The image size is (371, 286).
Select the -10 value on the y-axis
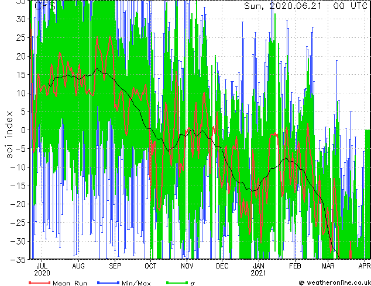pyautogui.click(x=18, y=168)
